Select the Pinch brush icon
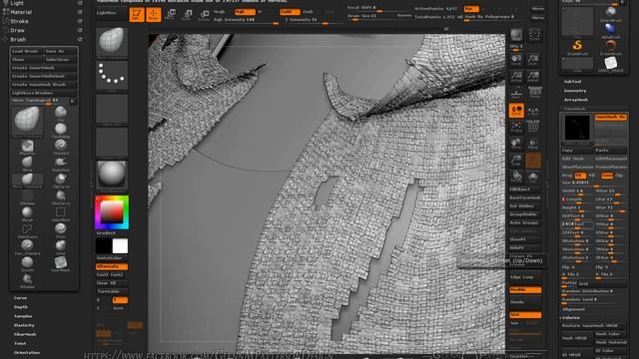 pos(61,229)
